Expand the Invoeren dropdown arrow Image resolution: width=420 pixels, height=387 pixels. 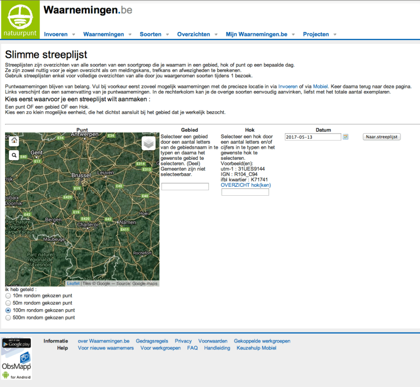pyautogui.click(x=73, y=34)
